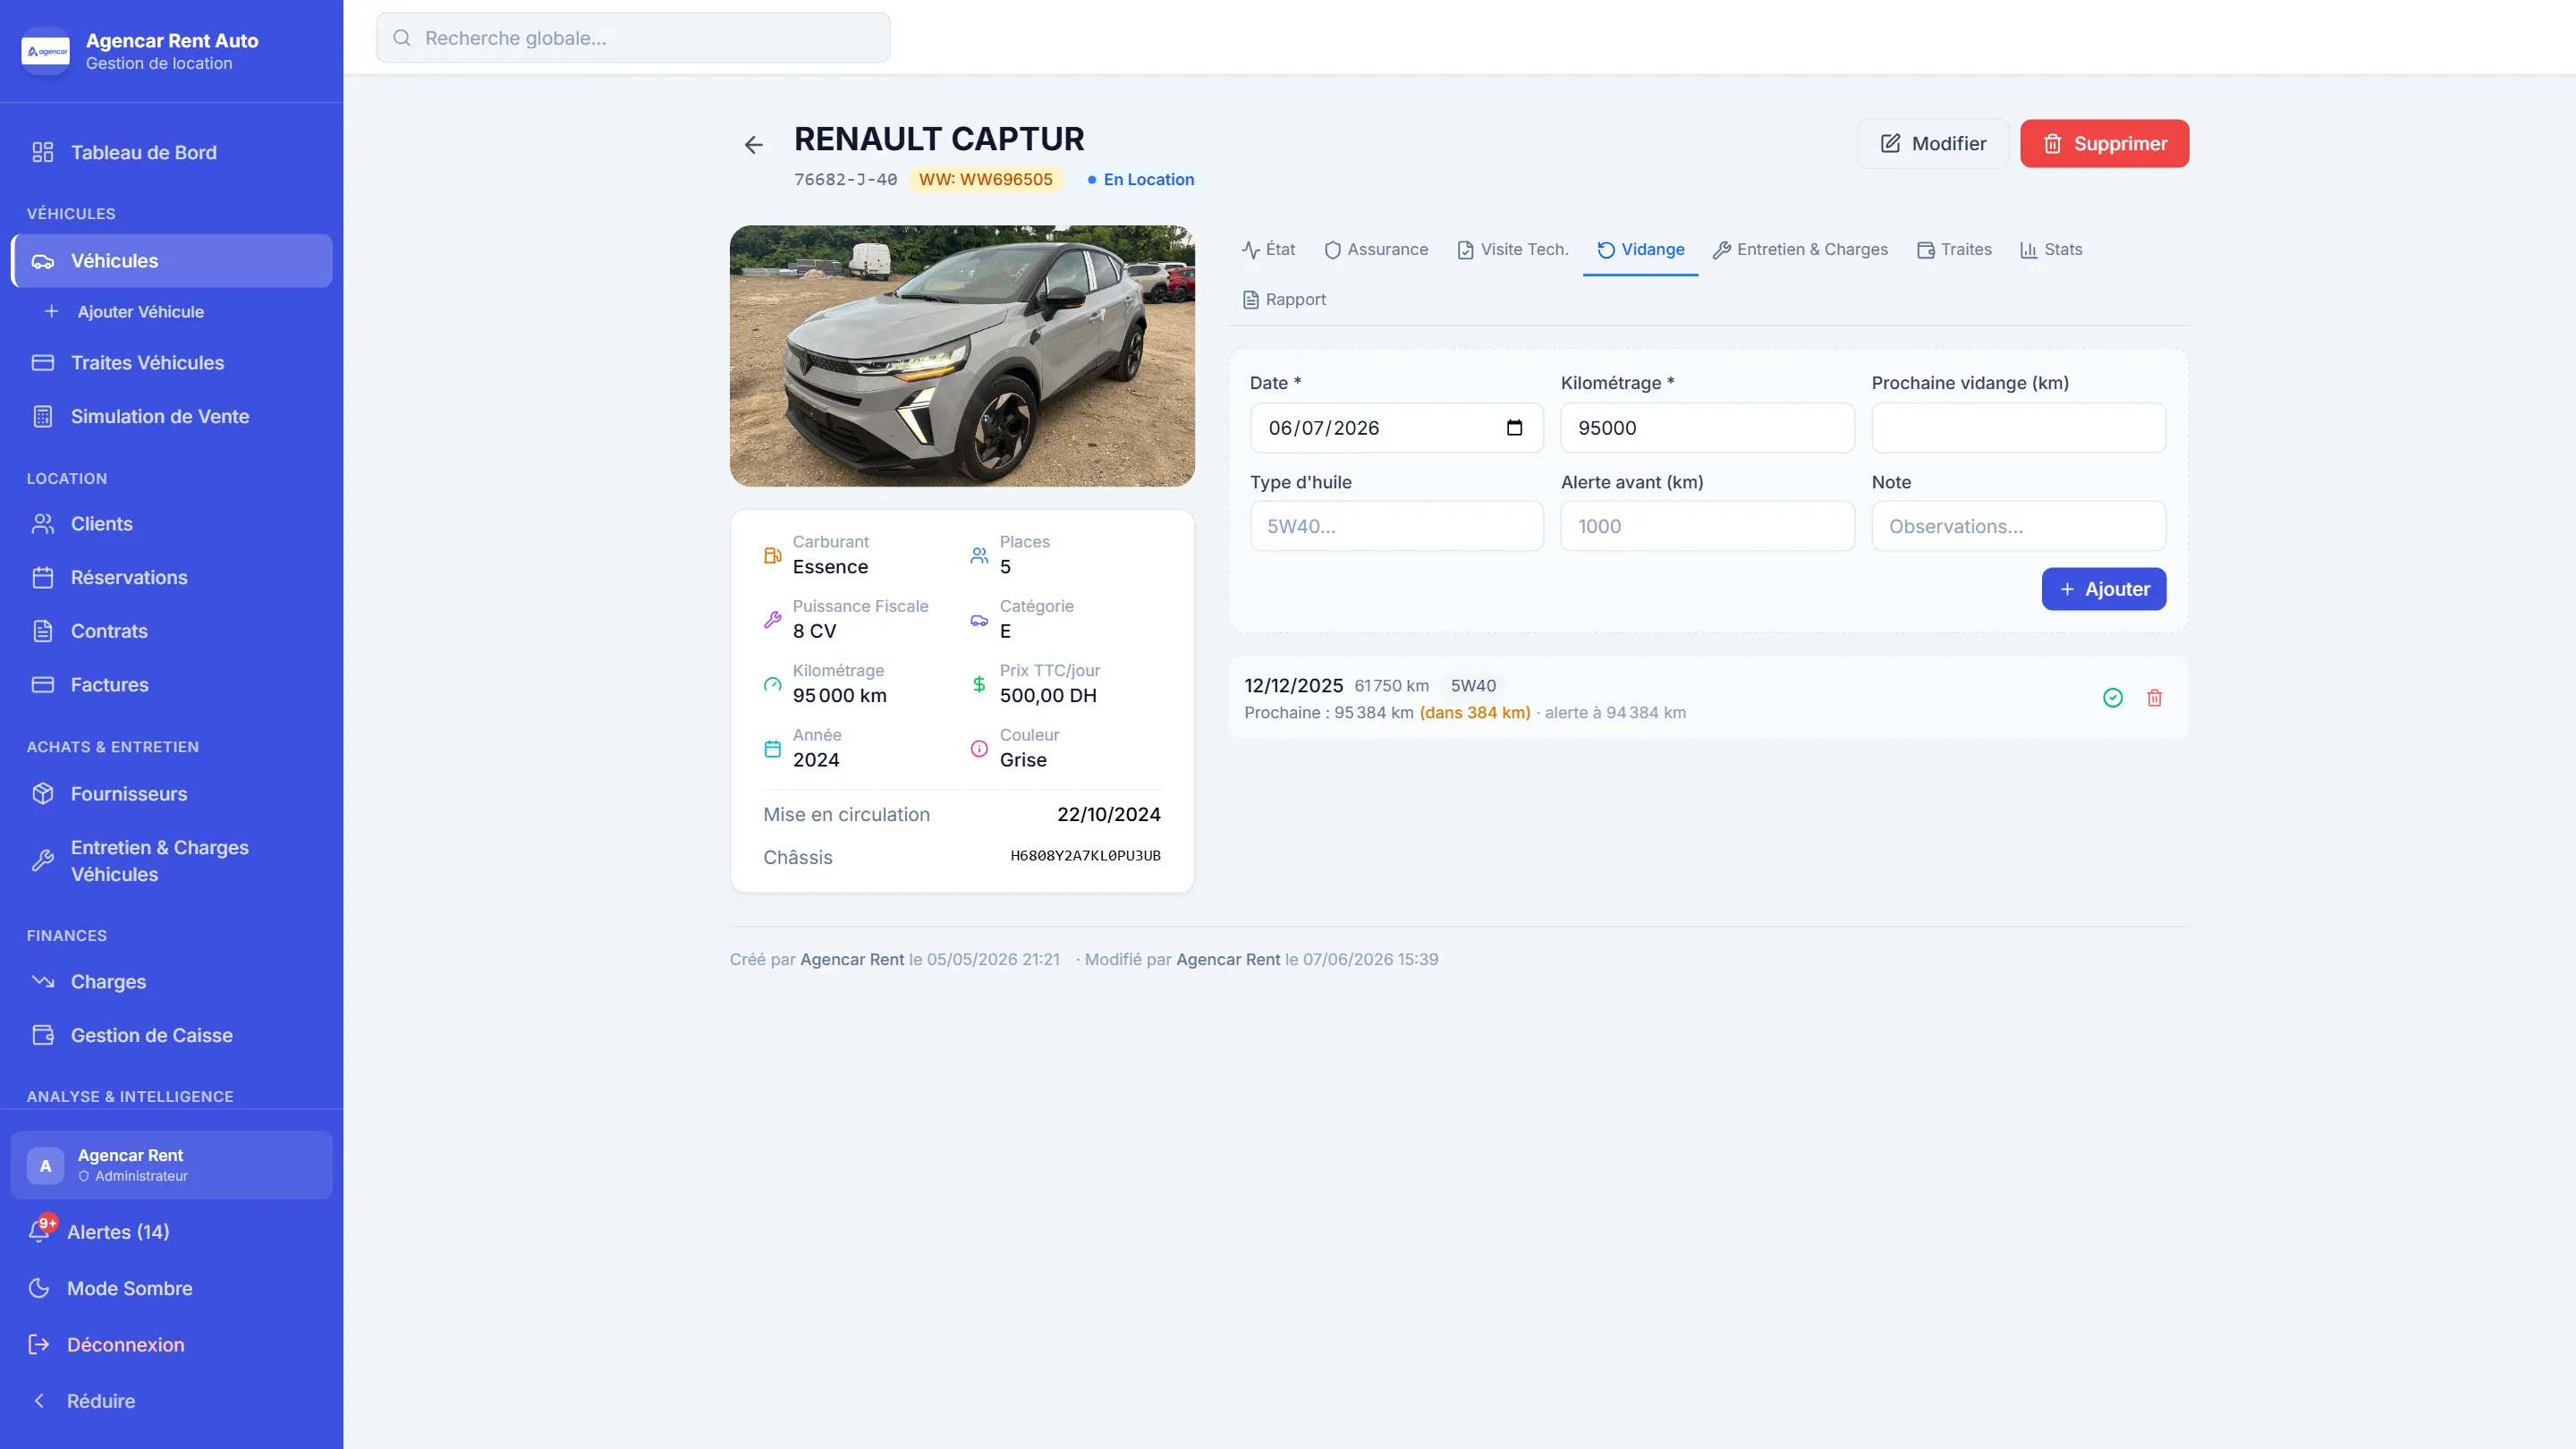Click the Note observations field
The height and width of the screenshot is (1449, 2576).
pos(2018,526)
